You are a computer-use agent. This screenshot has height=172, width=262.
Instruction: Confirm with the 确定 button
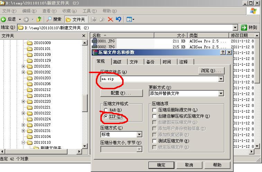pyautogui.click(x=161, y=165)
